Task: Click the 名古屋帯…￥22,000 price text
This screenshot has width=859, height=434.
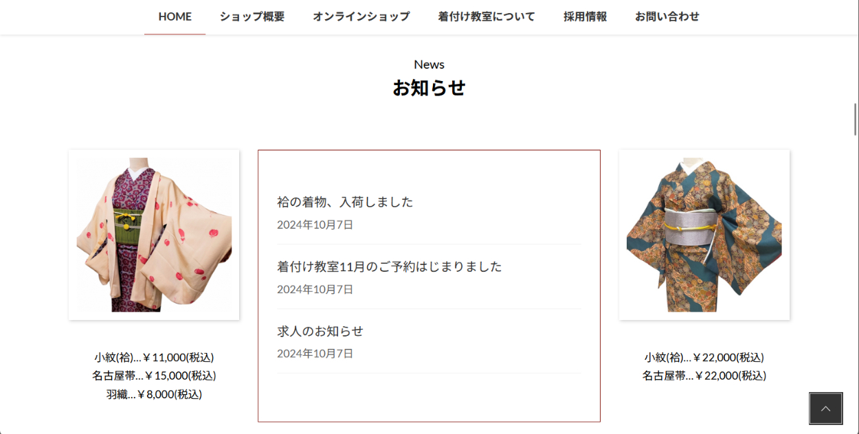Action: pyautogui.click(x=704, y=376)
